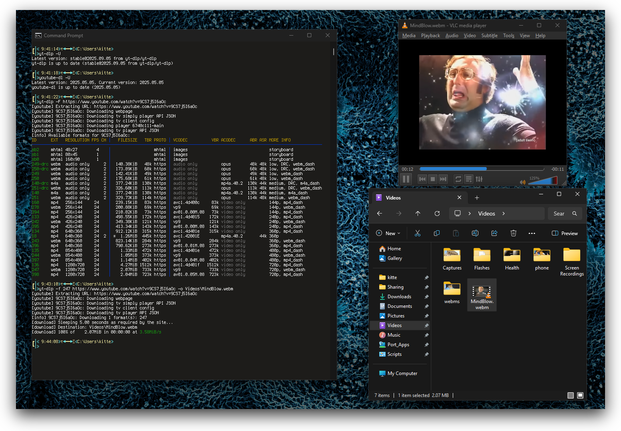This screenshot has height=431, width=621.
Task: Delete selected file with trash icon
Action: click(514, 233)
